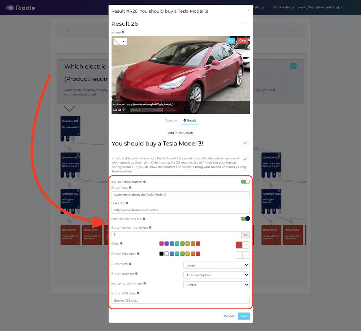Open the Button position dropdown
The width and height of the screenshot is (361, 331).
pyautogui.click(x=216, y=275)
